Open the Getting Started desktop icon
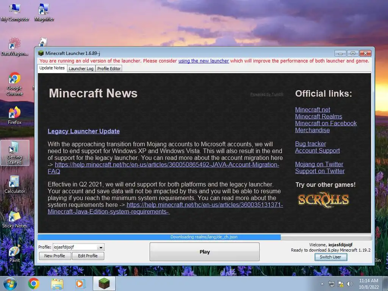Screen dimensions: 388x291 pos(15,153)
